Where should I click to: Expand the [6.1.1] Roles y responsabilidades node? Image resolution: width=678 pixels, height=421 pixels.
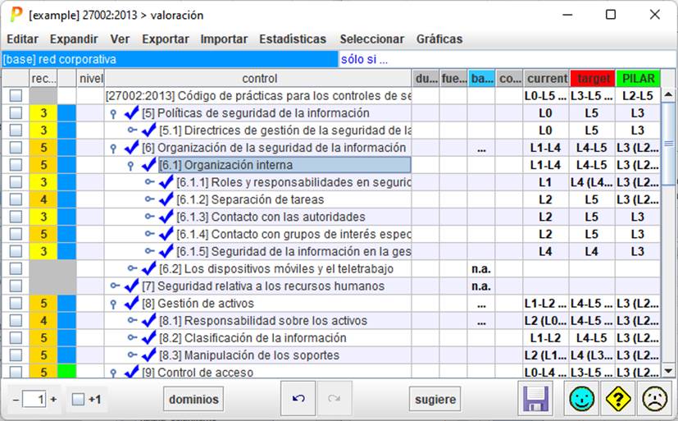coord(149,181)
